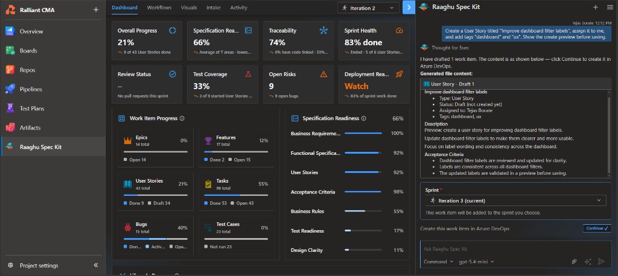The image size is (618, 276).
Task: Click the user prompt message bubble
Action: point(526,34)
